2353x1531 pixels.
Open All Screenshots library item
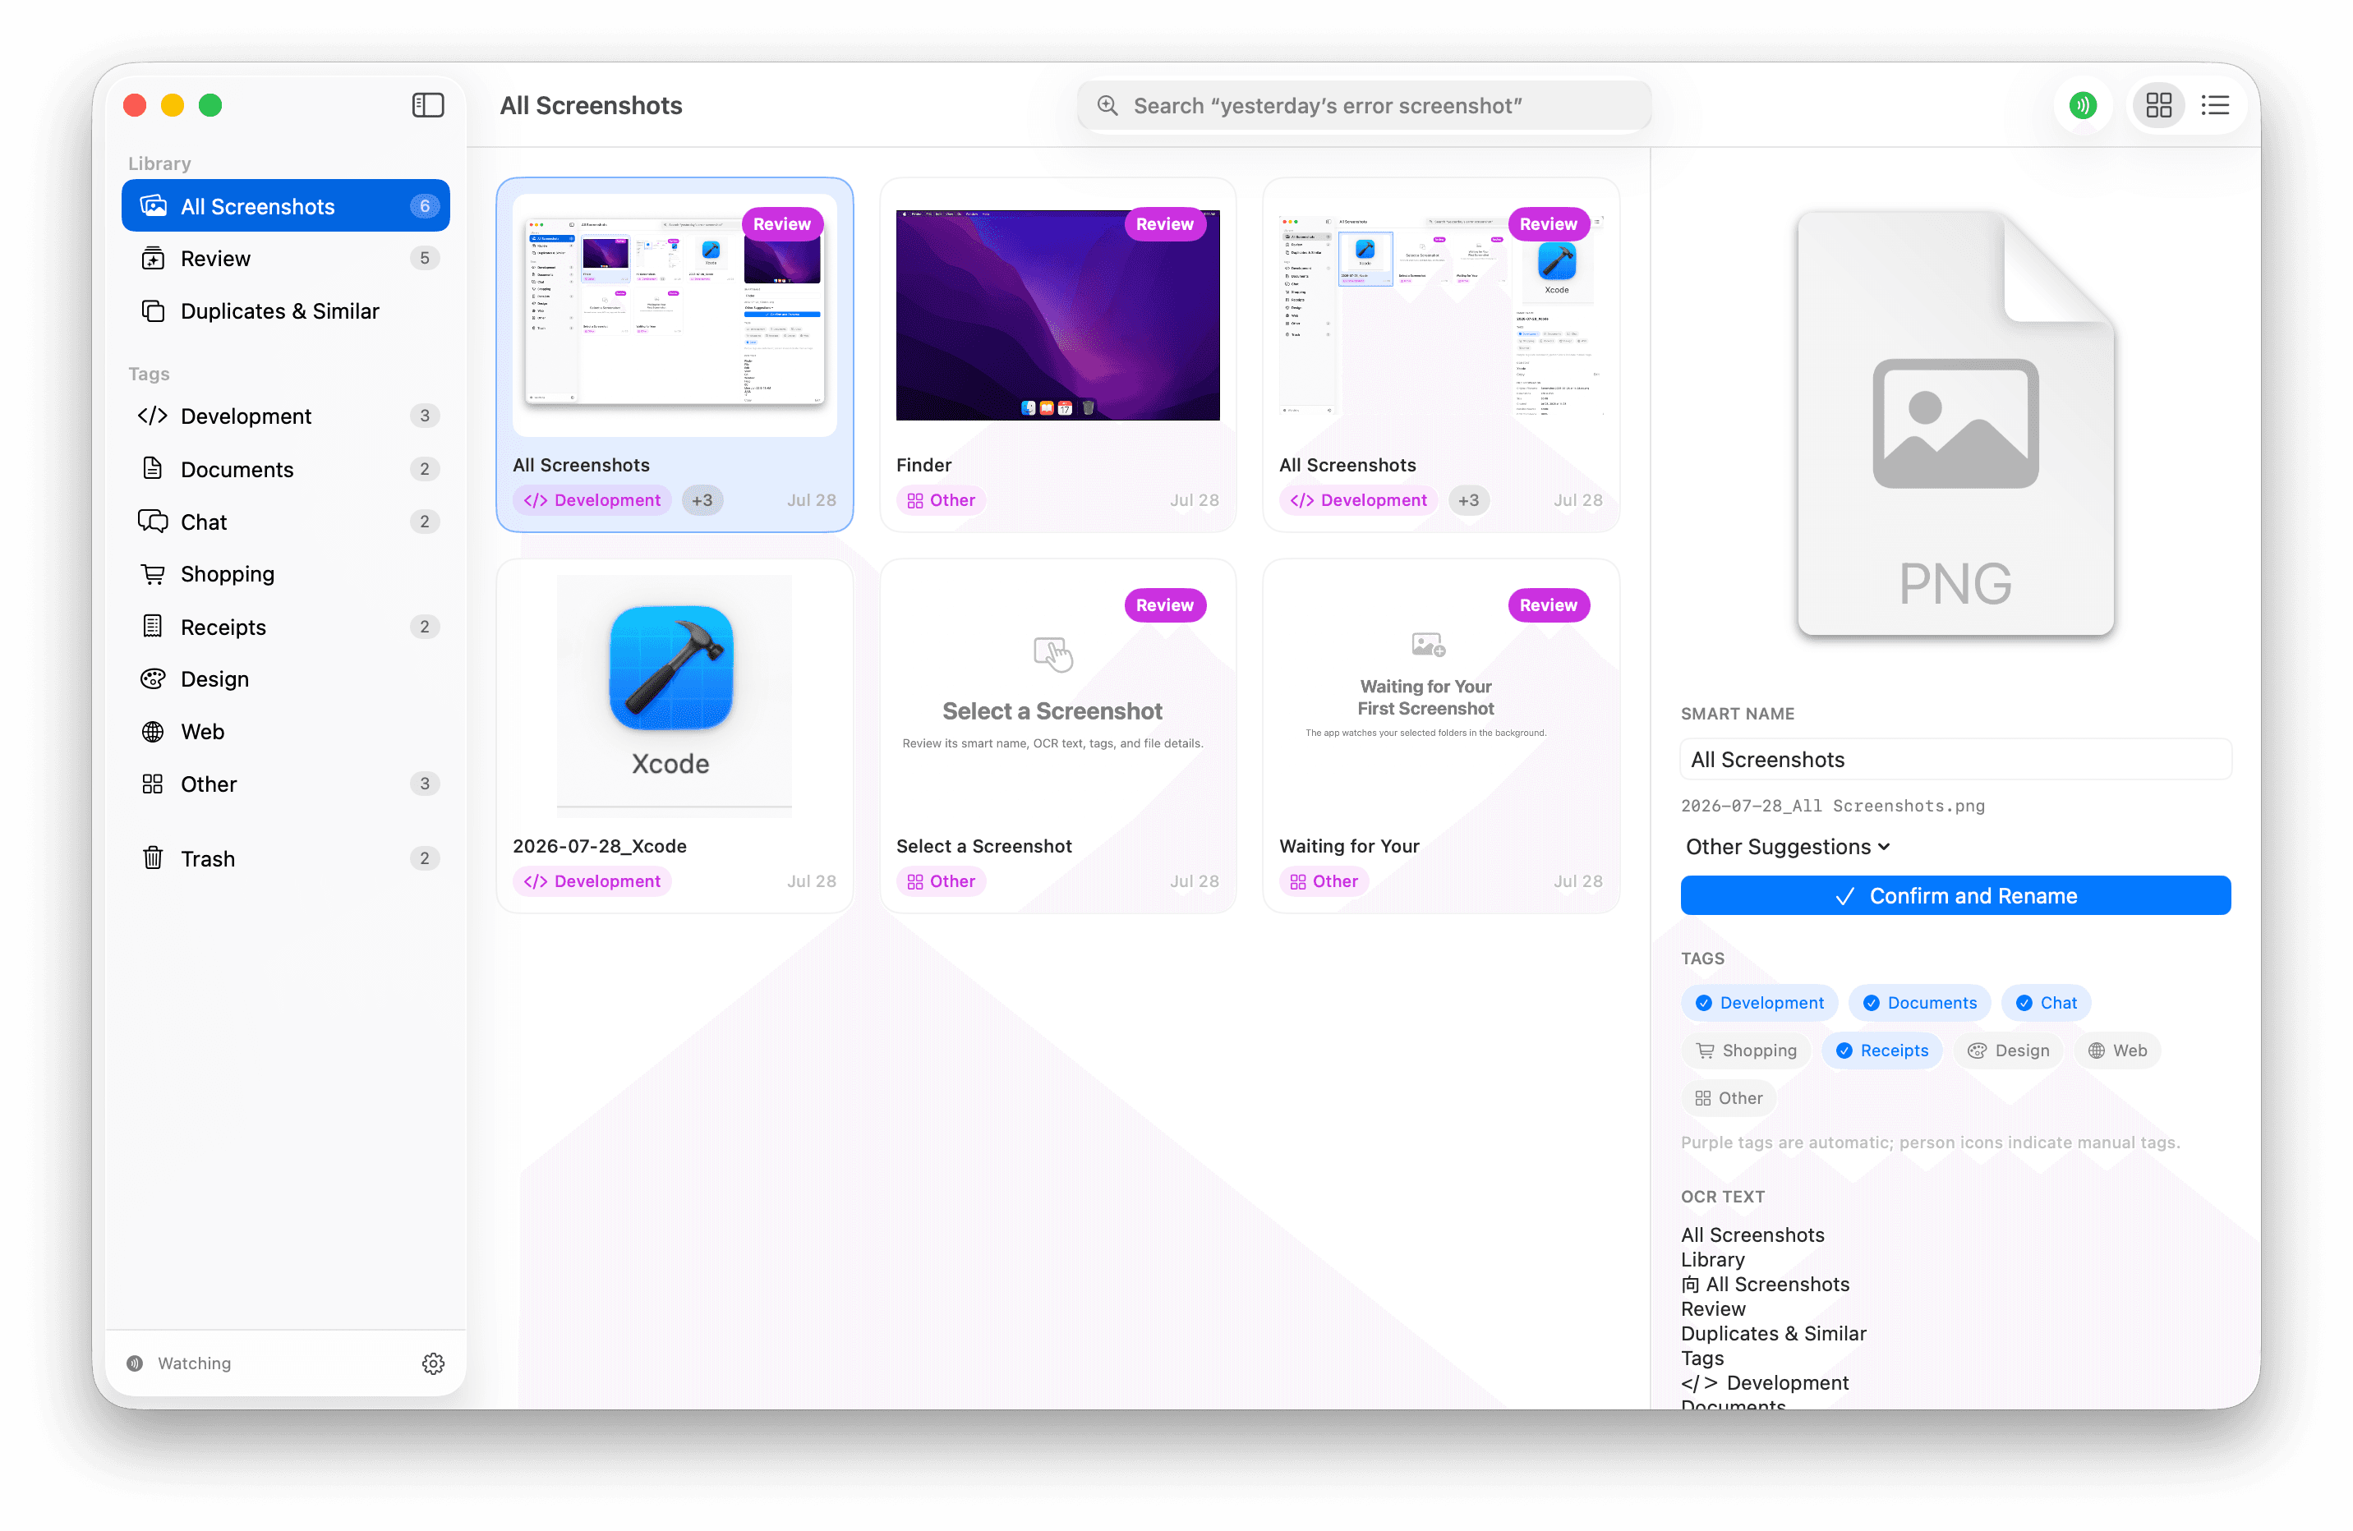tap(286, 205)
